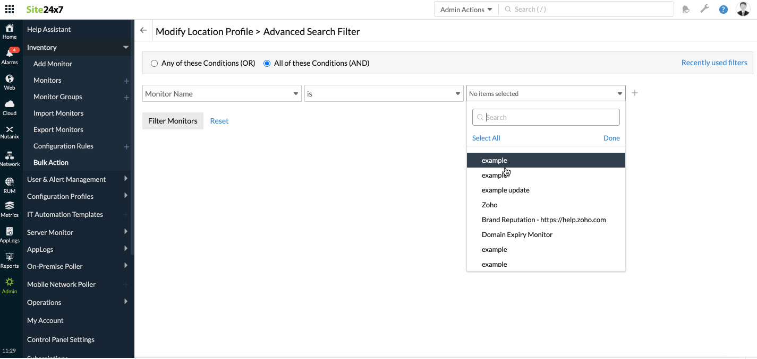757x359 pixels.
Task: Open the apps grid launcher icon
Action: (x=10, y=10)
